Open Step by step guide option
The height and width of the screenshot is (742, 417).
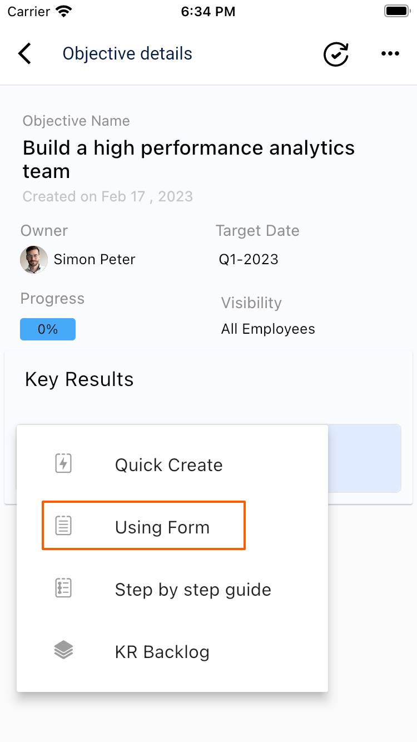pos(192,590)
